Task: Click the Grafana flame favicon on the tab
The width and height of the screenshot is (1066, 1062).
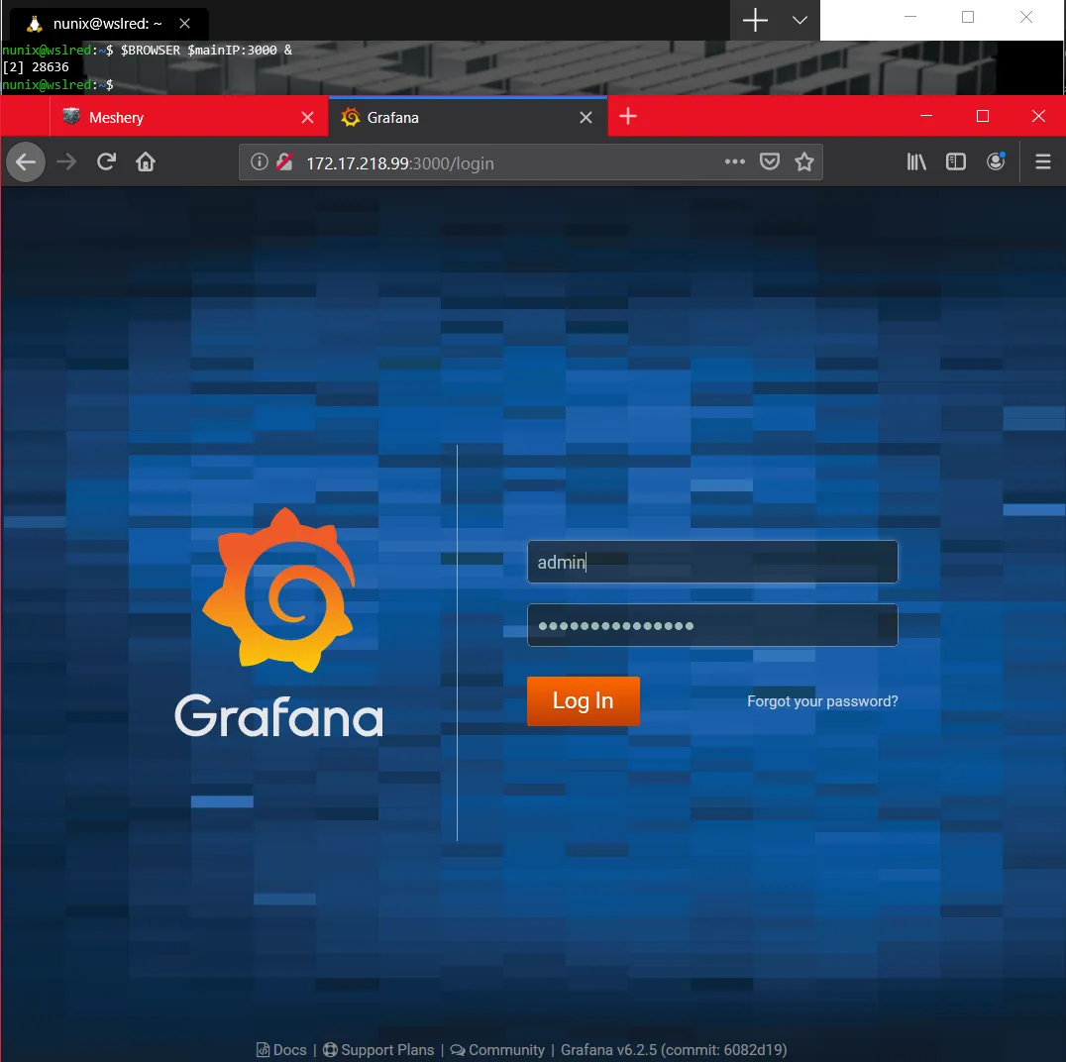Action: (351, 117)
